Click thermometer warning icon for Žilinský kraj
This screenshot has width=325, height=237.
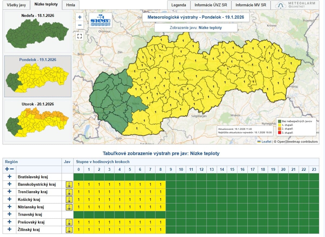(69, 230)
